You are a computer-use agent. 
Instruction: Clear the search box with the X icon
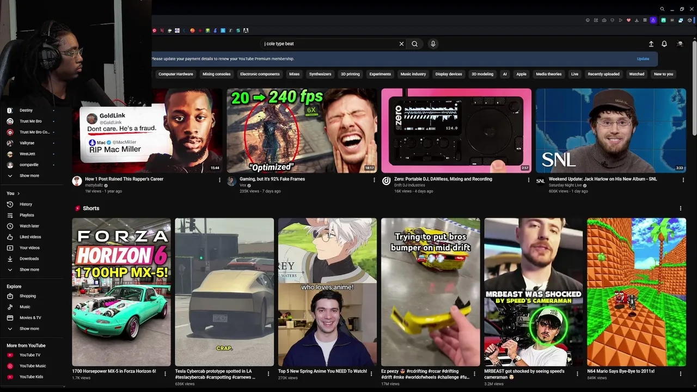[x=401, y=44]
